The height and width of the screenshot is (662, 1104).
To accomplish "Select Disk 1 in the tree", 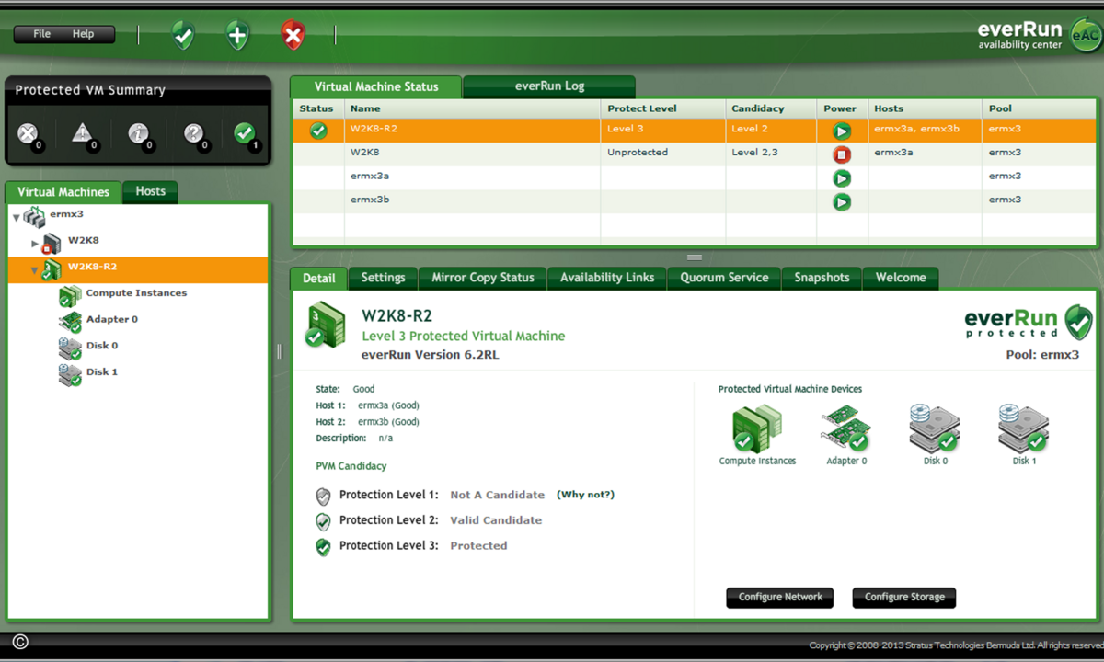I will pos(102,372).
